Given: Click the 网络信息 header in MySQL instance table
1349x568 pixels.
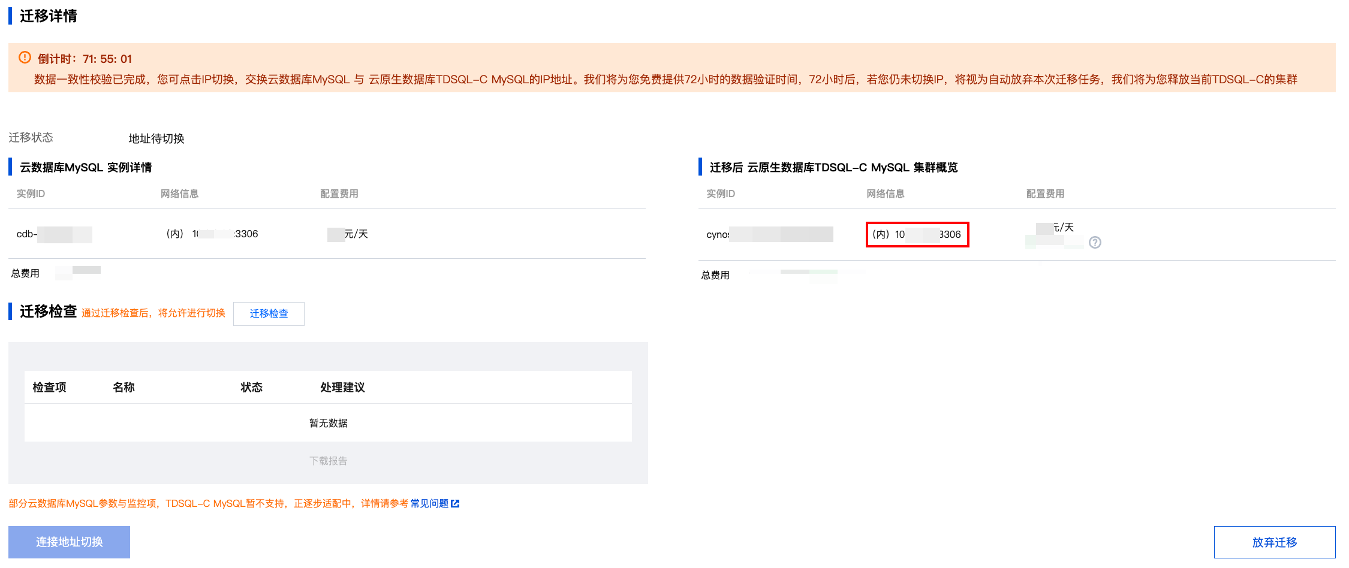Looking at the screenshot, I should click(179, 194).
